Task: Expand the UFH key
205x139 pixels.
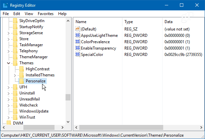Action: (x=8, y=87)
